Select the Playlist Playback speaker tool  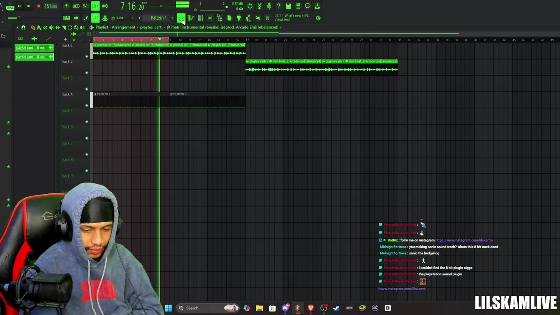(x=82, y=28)
